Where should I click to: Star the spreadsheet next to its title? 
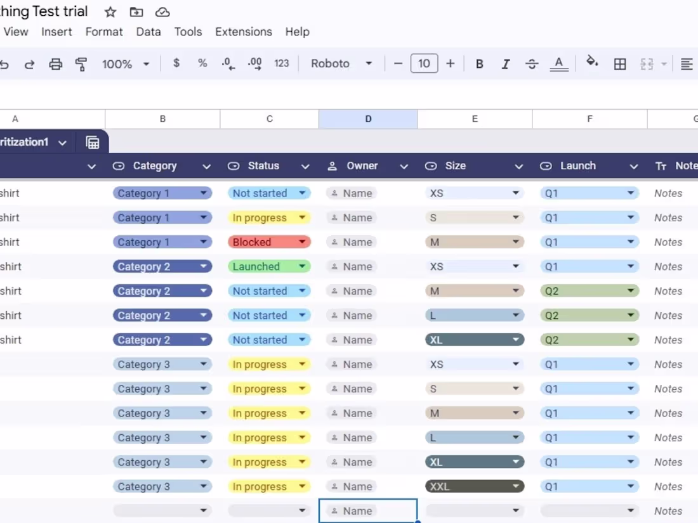(x=110, y=11)
